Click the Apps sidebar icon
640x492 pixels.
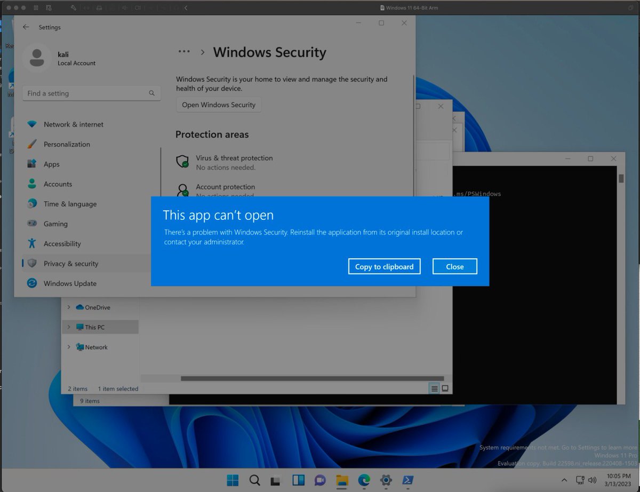pos(32,164)
